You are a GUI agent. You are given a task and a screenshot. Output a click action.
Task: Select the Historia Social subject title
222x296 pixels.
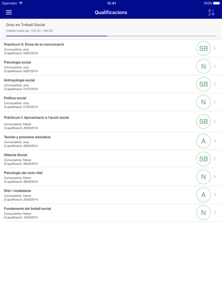(15, 155)
